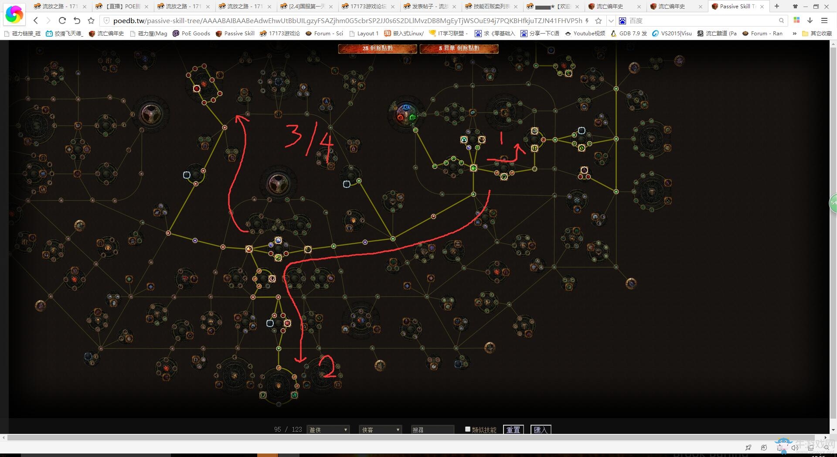This screenshot has width=837, height=457.
Task: Open the 遊俠 class dropdown
Action: (x=328, y=430)
